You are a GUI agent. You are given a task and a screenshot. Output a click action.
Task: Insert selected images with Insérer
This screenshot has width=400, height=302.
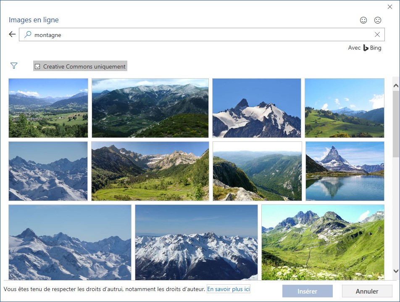click(308, 291)
